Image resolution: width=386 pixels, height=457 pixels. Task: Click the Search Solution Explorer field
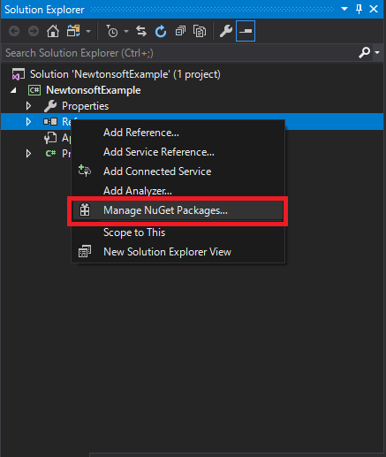pyautogui.click(x=179, y=53)
